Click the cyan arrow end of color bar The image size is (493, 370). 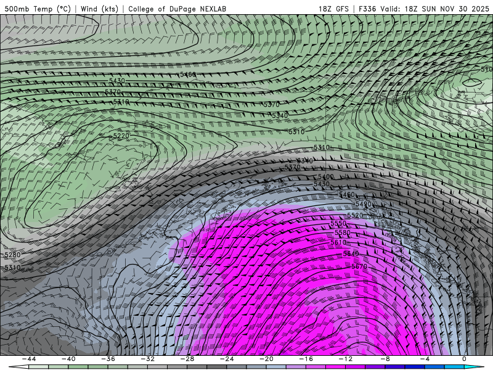[x=474, y=367]
